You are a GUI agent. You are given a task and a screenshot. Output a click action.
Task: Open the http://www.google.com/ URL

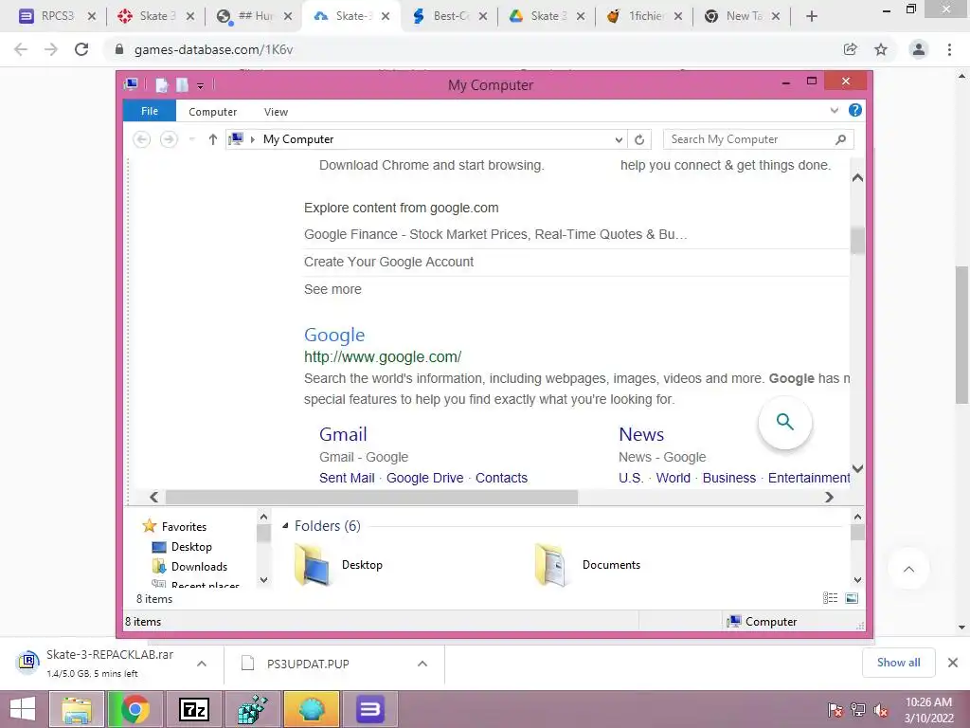point(383,357)
